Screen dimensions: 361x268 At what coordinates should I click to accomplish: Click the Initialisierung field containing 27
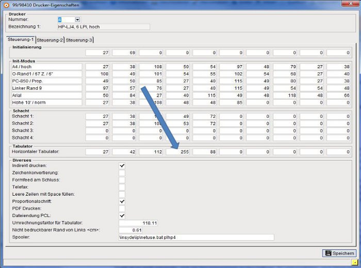[97, 53]
